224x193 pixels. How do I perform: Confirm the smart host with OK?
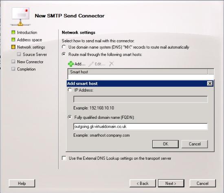coord(165,144)
